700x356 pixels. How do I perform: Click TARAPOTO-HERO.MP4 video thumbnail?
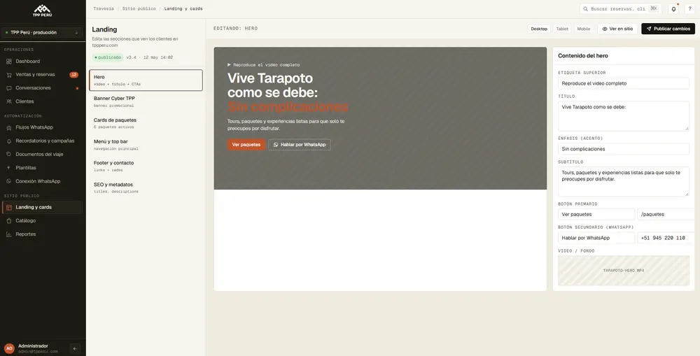(623, 271)
